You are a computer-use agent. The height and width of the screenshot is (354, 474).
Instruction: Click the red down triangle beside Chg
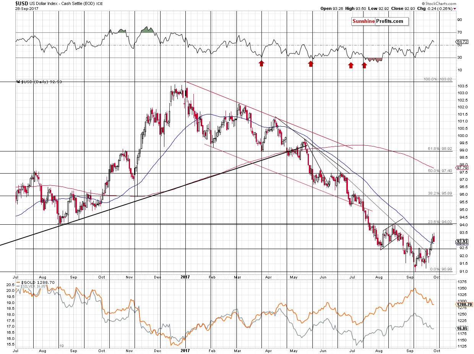click(455, 8)
